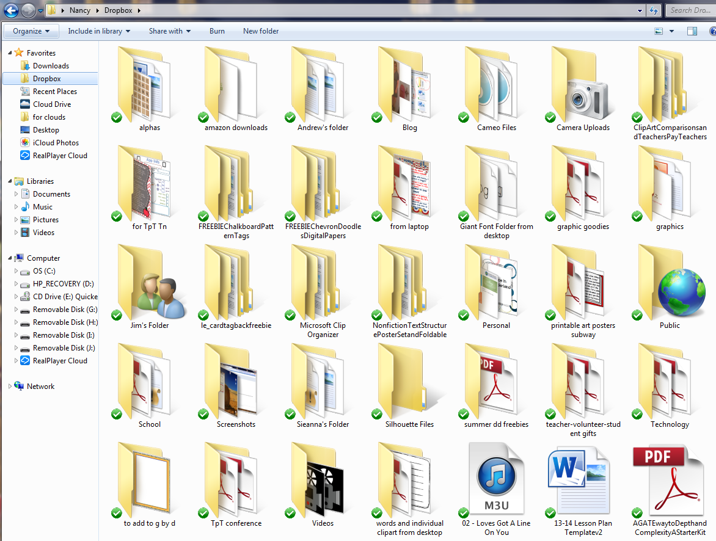This screenshot has width=716, height=541.
Task: Select Dropbox in the Favorites sidebar
Action: point(51,79)
